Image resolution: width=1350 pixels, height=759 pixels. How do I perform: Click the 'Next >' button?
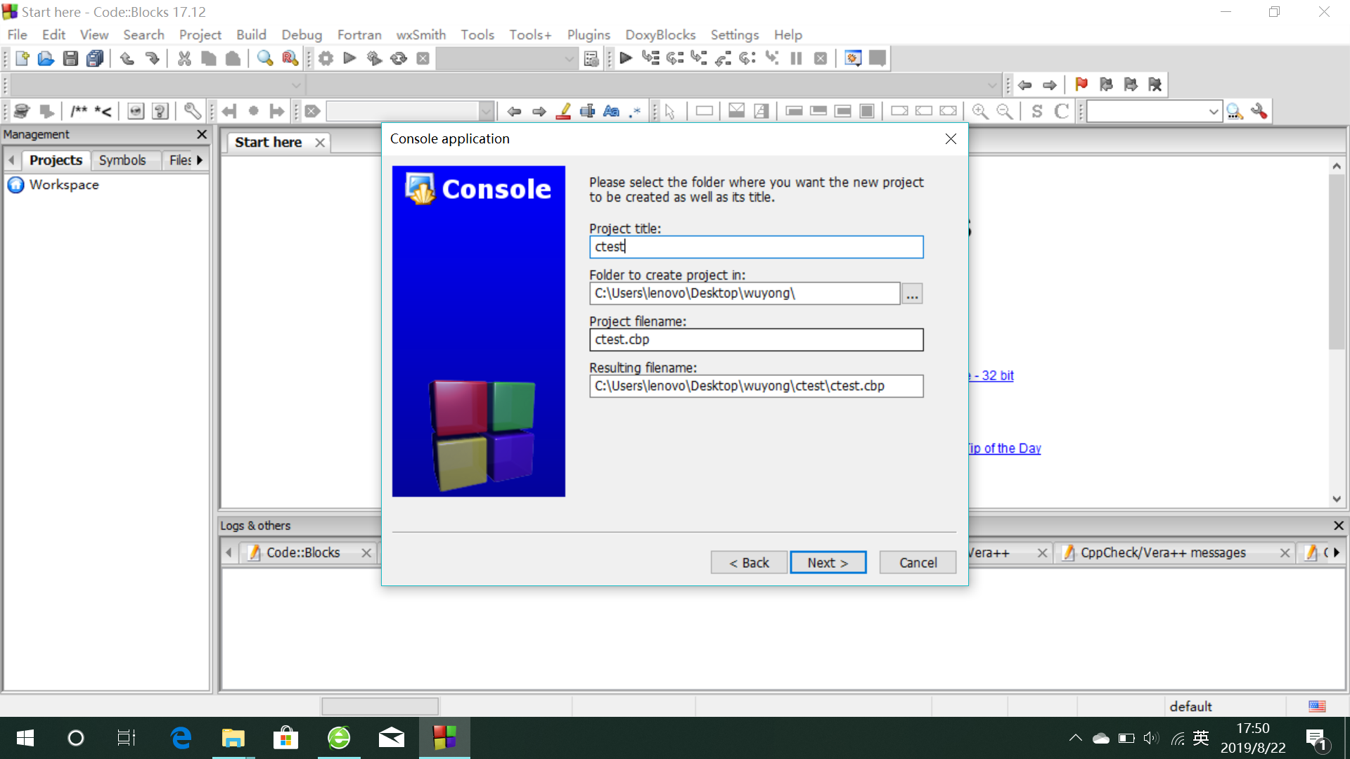828,562
